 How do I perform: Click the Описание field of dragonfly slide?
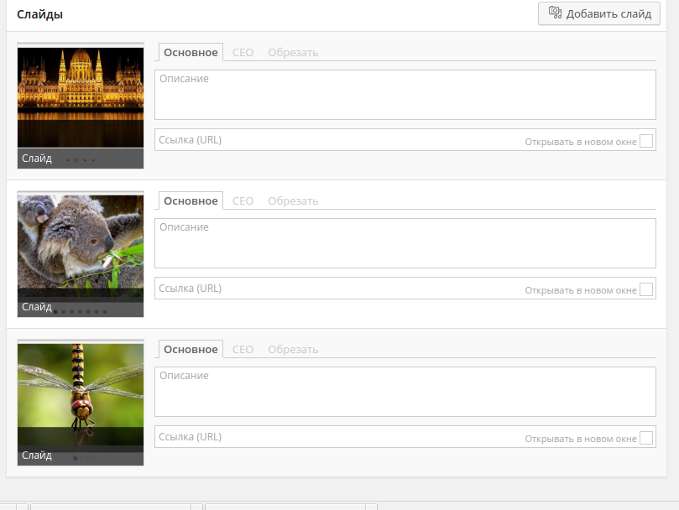[x=405, y=392]
